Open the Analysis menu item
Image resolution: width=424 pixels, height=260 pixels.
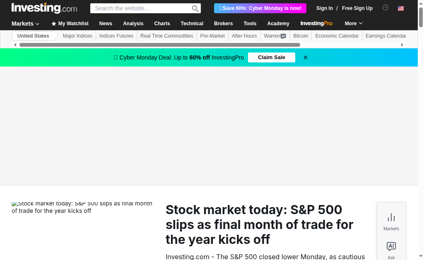click(133, 24)
